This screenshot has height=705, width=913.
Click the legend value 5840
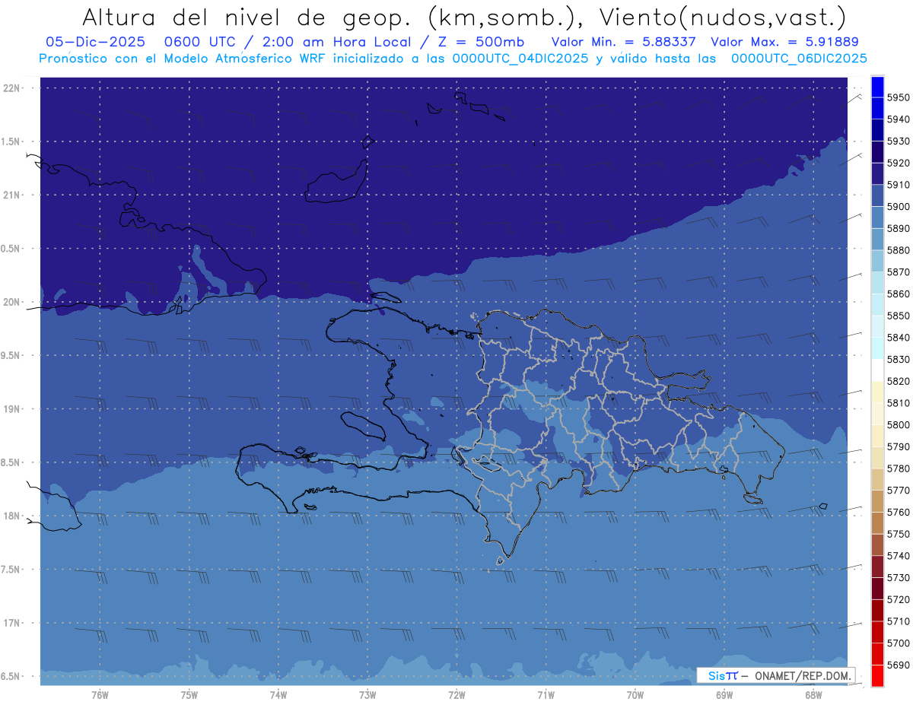(898, 338)
